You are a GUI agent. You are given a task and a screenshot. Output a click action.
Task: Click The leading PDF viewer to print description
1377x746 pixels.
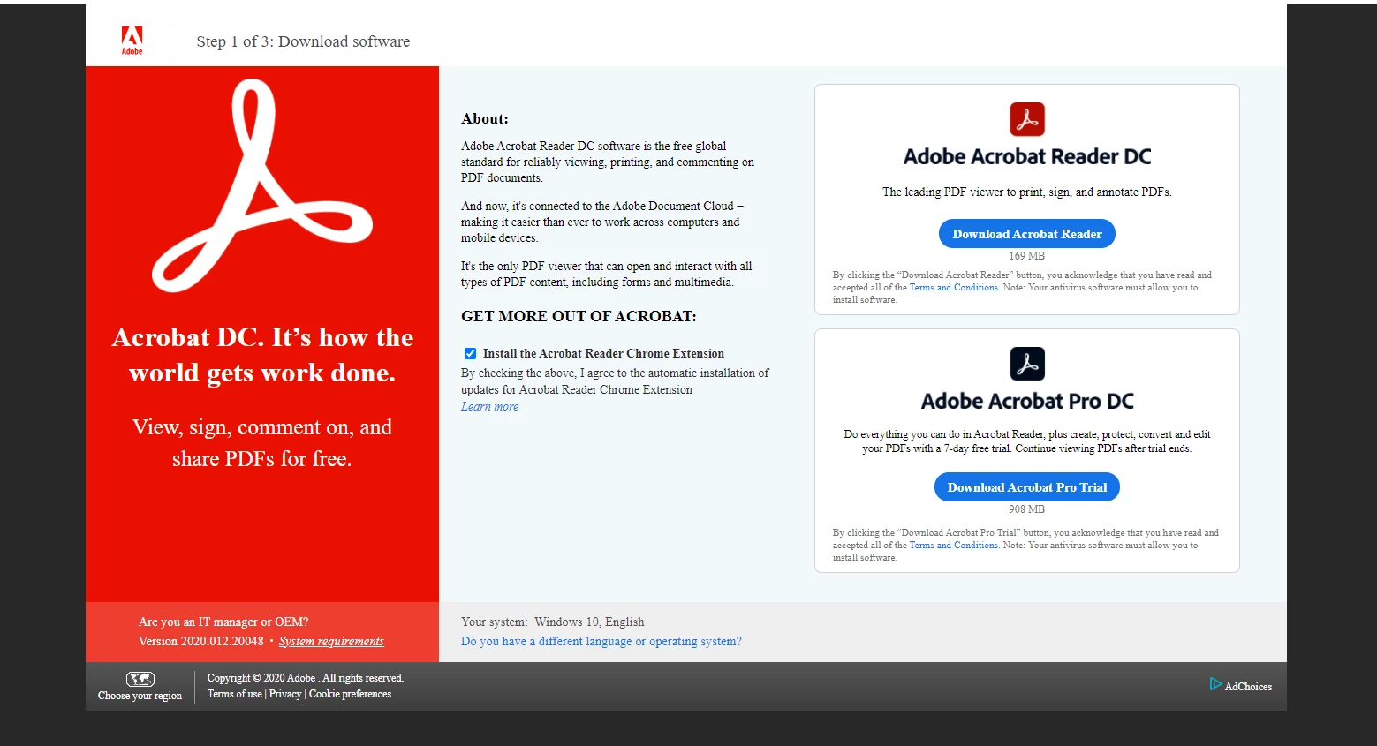[1027, 192]
